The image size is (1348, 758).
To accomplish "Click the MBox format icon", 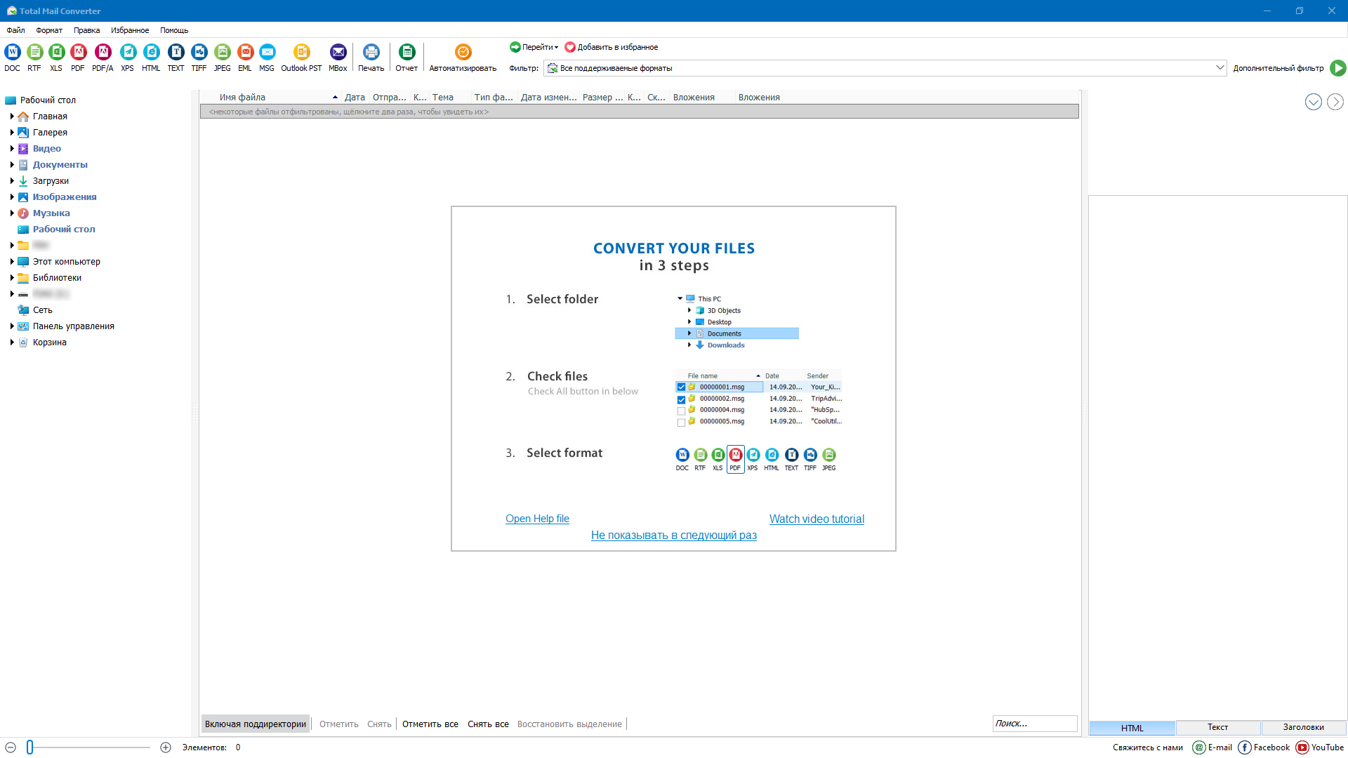I will click(x=338, y=53).
